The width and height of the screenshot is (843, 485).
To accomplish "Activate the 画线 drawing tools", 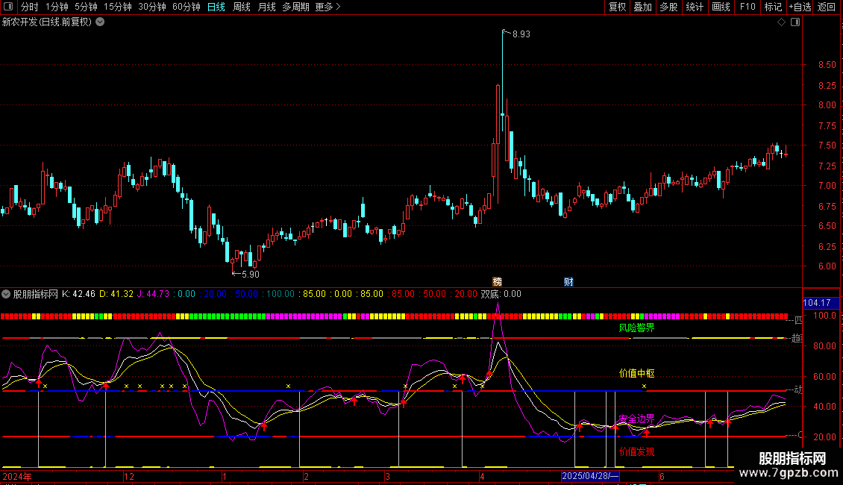I will click(721, 7).
